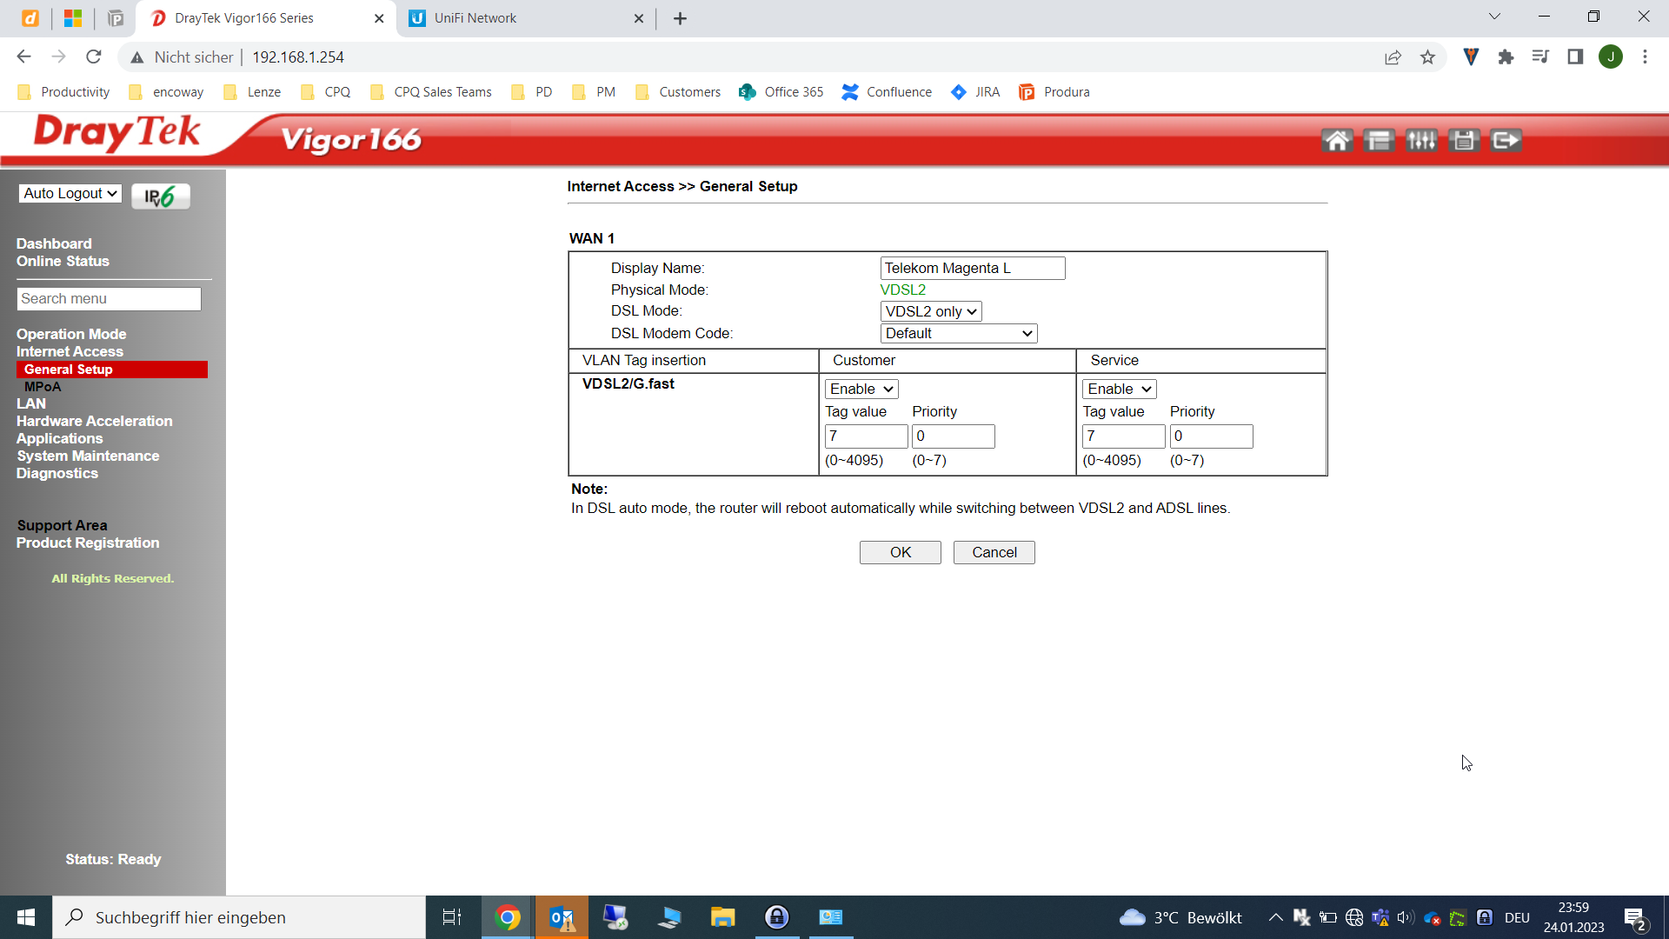Click the Windows taskbar search box

click(x=239, y=917)
